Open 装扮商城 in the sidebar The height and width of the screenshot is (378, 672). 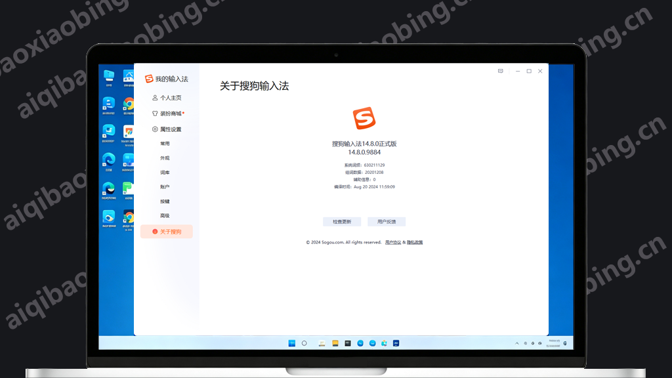167,114
